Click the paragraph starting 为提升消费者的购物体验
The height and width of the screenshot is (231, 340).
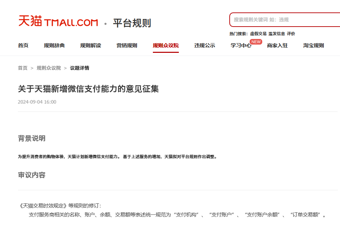(x=118, y=157)
